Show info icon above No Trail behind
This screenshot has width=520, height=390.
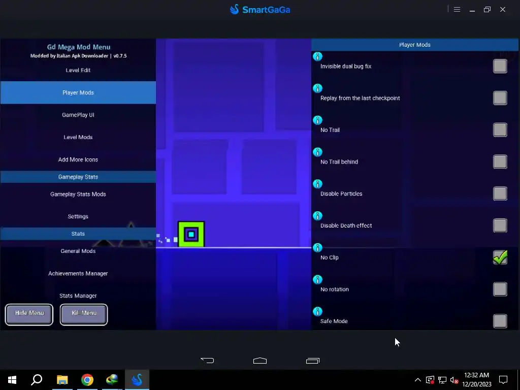coord(317,152)
